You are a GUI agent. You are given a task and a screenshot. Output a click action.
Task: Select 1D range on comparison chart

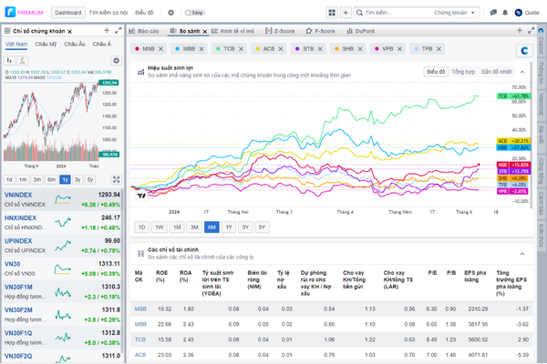coord(141,227)
